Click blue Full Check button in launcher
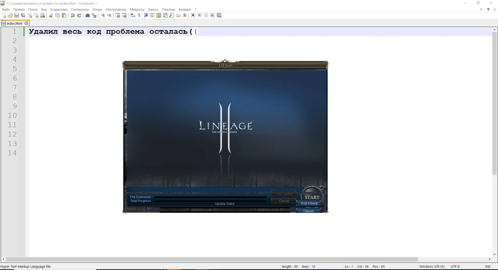 pyautogui.click(x=309, y=203)
